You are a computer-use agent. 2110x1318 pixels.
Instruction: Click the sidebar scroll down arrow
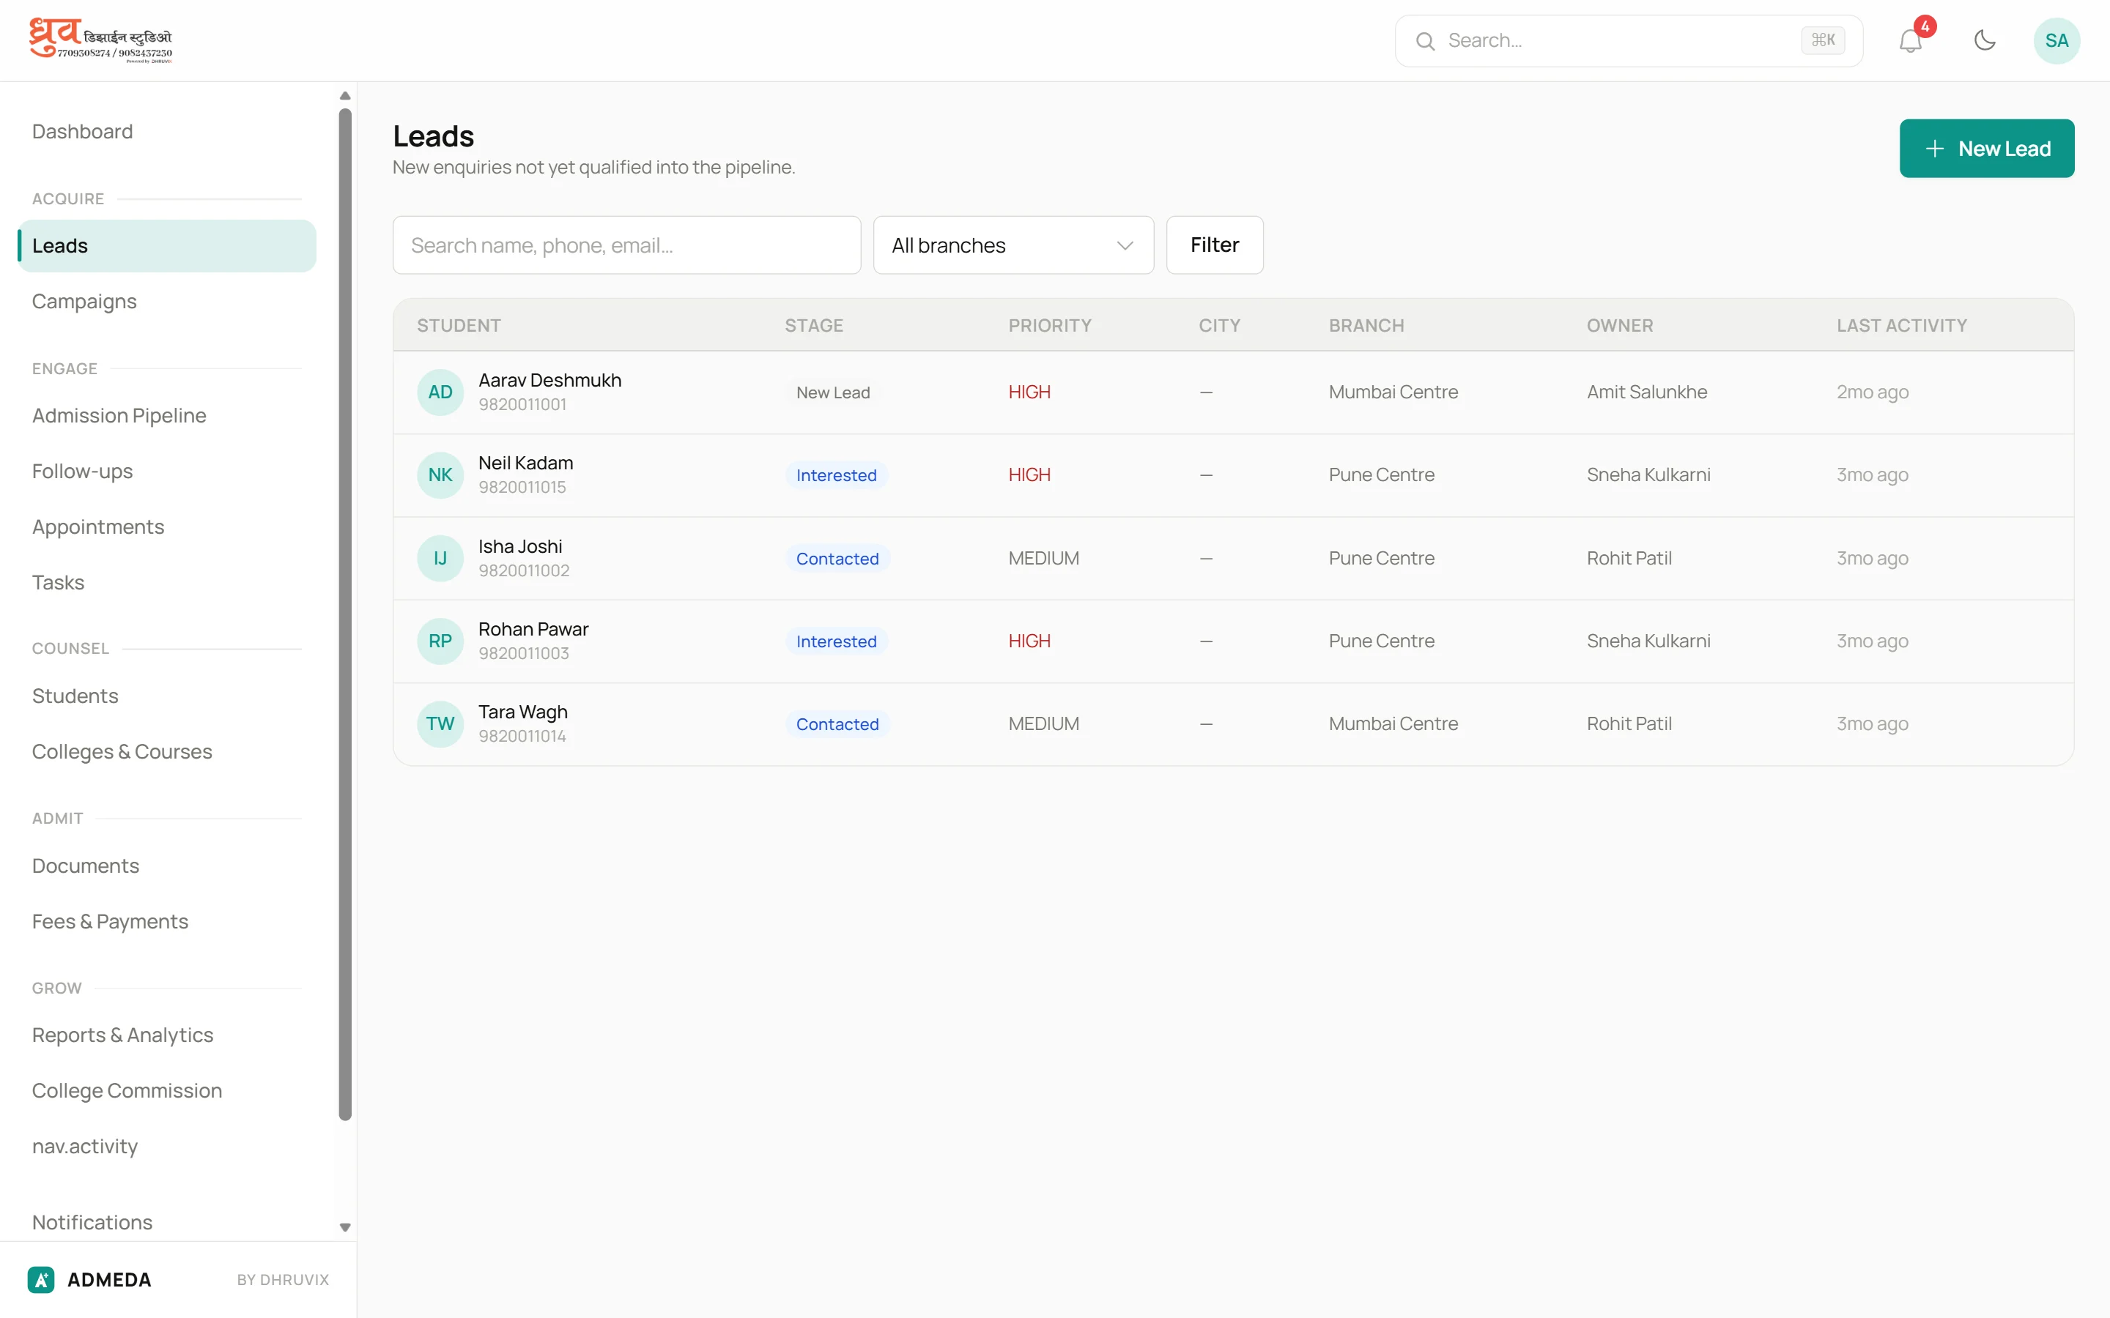[x=345, y=1227]
